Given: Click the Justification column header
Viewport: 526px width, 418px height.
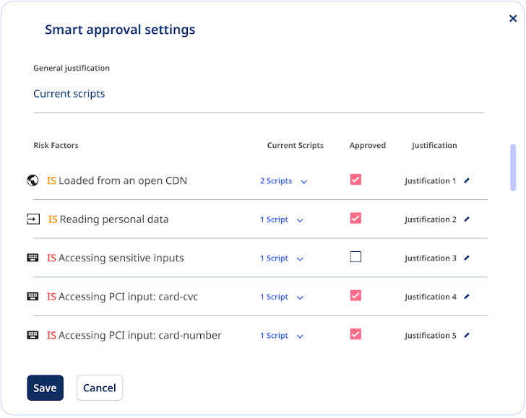Looking at the screenshot, I should click(434, 146).
